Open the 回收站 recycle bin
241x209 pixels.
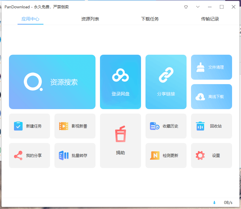pos(211,126)
